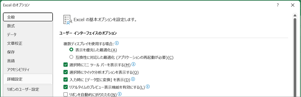Disable 入力時に データ型に変換 を表示 checkbox
Viewport: 301px width, 97px height.
click(x=66, y=80)
